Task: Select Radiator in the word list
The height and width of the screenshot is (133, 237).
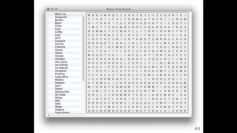Action: pos(65,83)
